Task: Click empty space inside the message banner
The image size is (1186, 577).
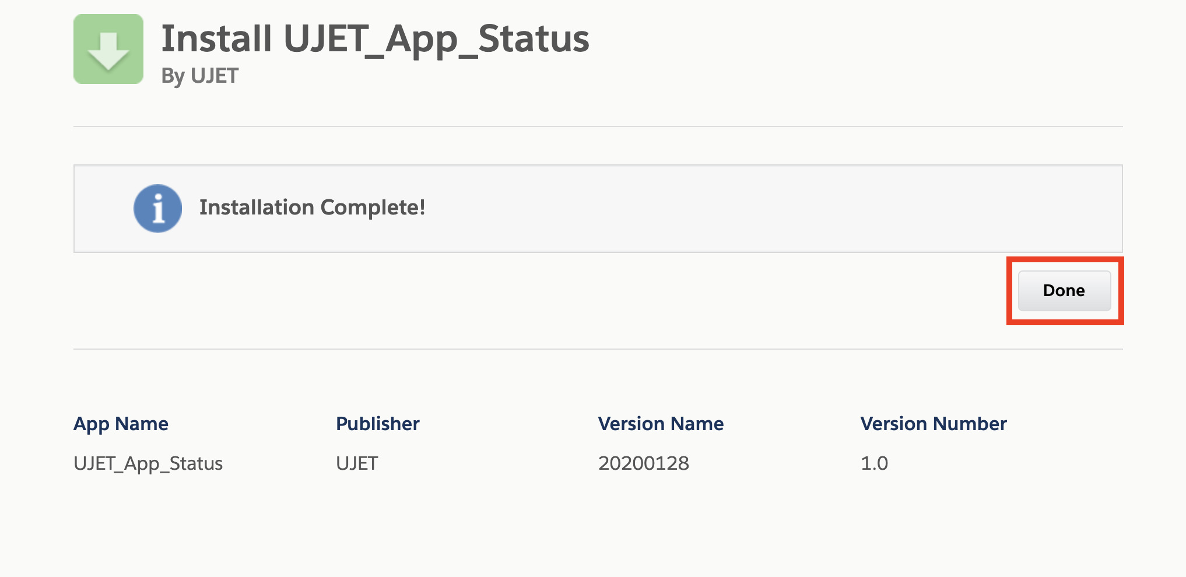Action: coord(758,208)
